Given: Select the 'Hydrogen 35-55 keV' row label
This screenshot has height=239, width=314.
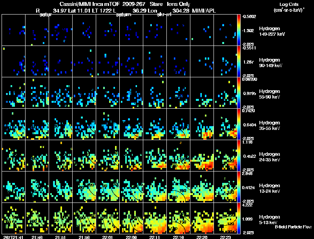Looking at the screenshot, I should [x=270, y=126].
